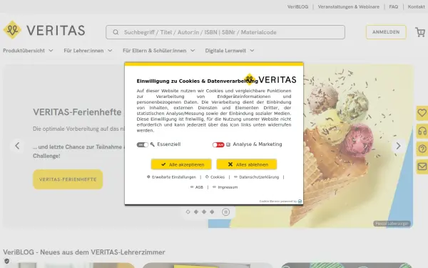Open the FAQ top link
The width and height of the screenshot is (428, 268).
(x=393, y=7)
